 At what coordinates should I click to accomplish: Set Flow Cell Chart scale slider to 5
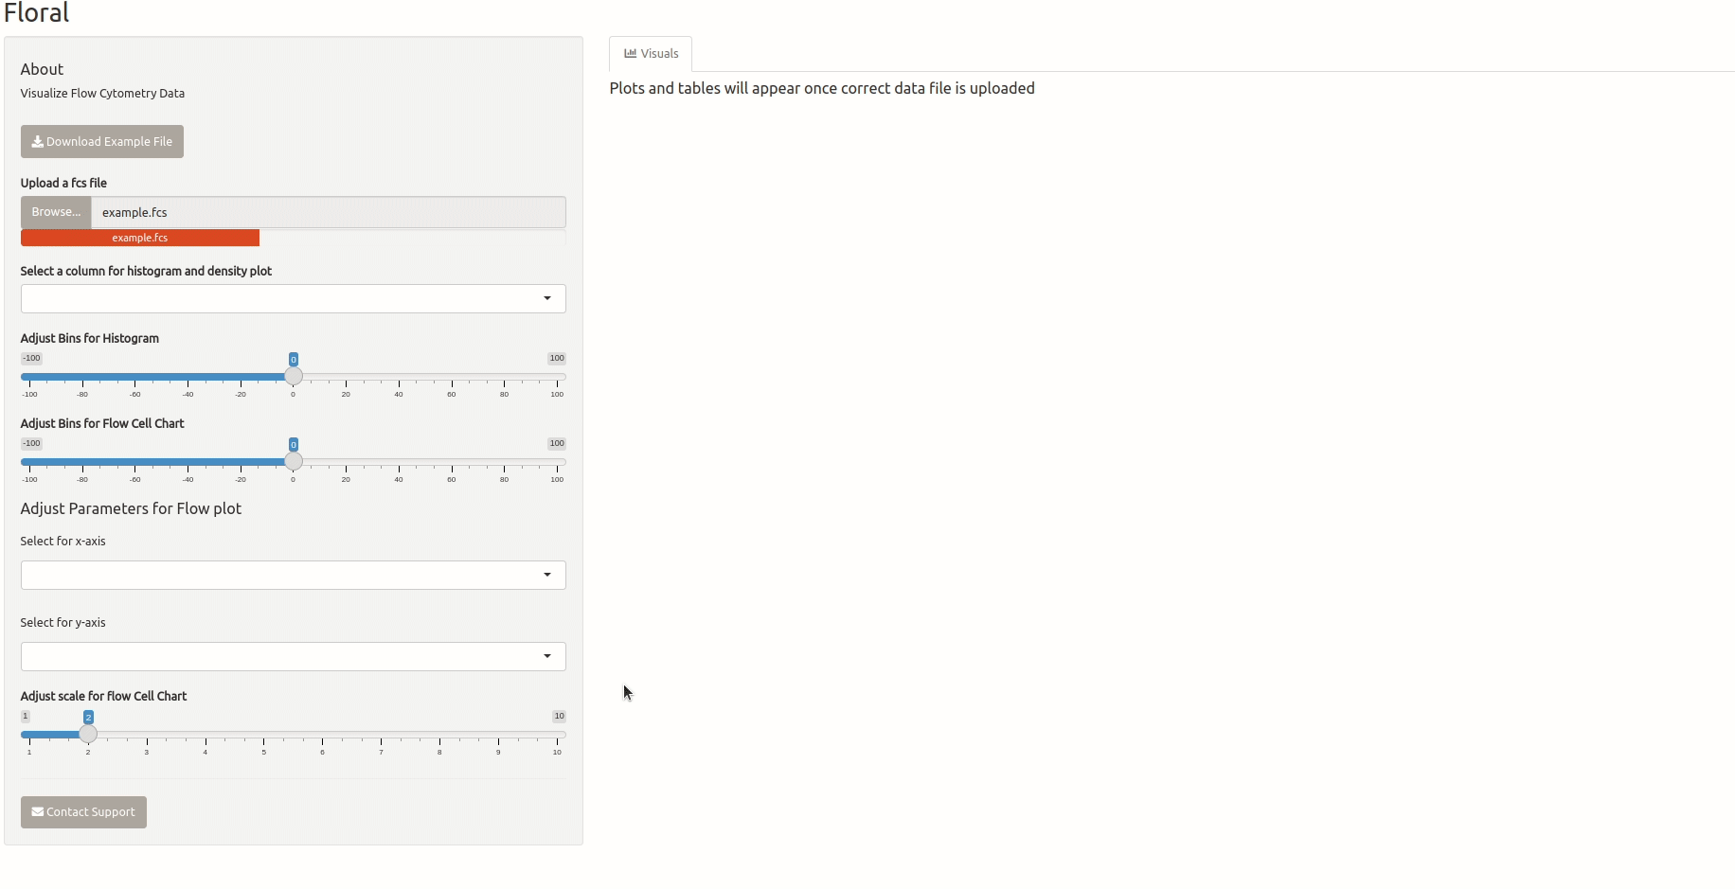coord(264,735)
